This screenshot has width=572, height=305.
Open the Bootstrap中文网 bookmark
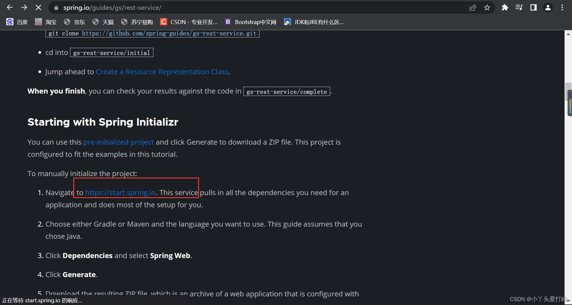[251, 22]
